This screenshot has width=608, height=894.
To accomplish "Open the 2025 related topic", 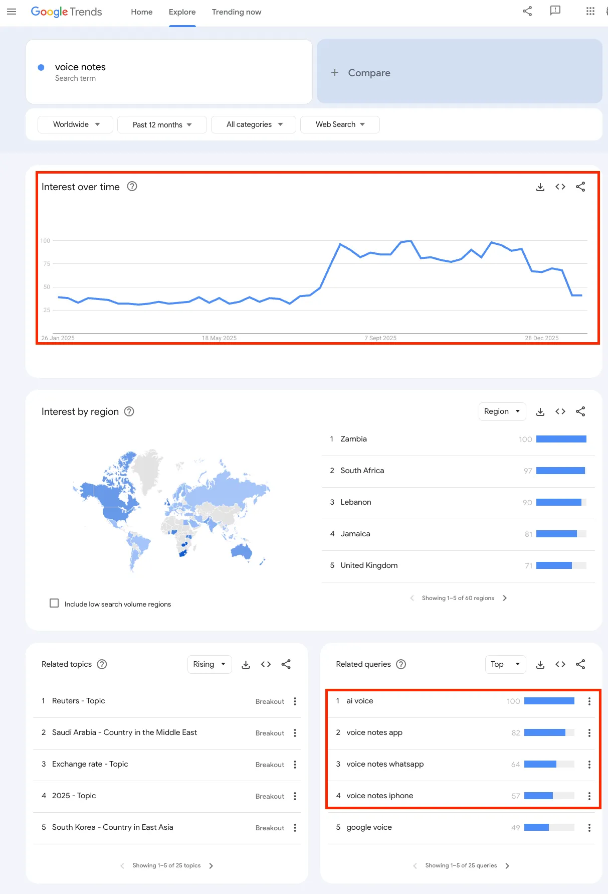I will point(74,796).
